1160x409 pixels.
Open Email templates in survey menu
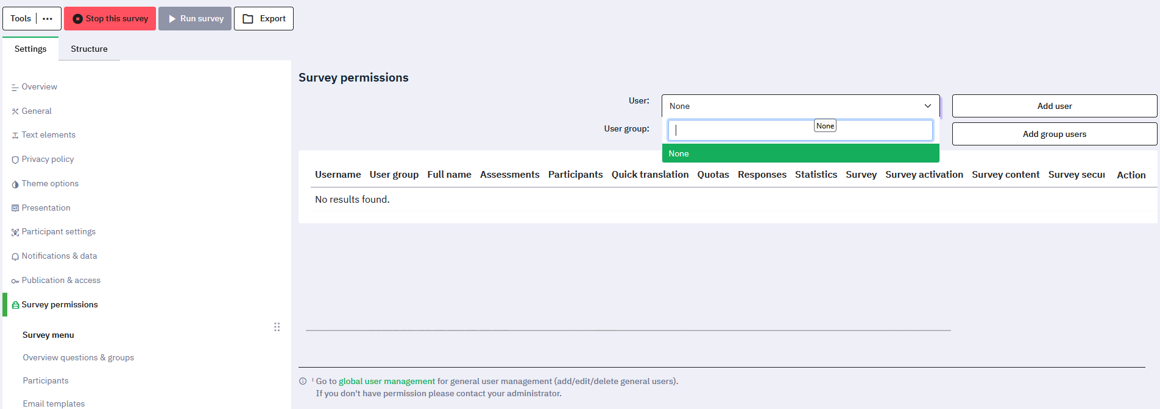[x=54, y=404]
